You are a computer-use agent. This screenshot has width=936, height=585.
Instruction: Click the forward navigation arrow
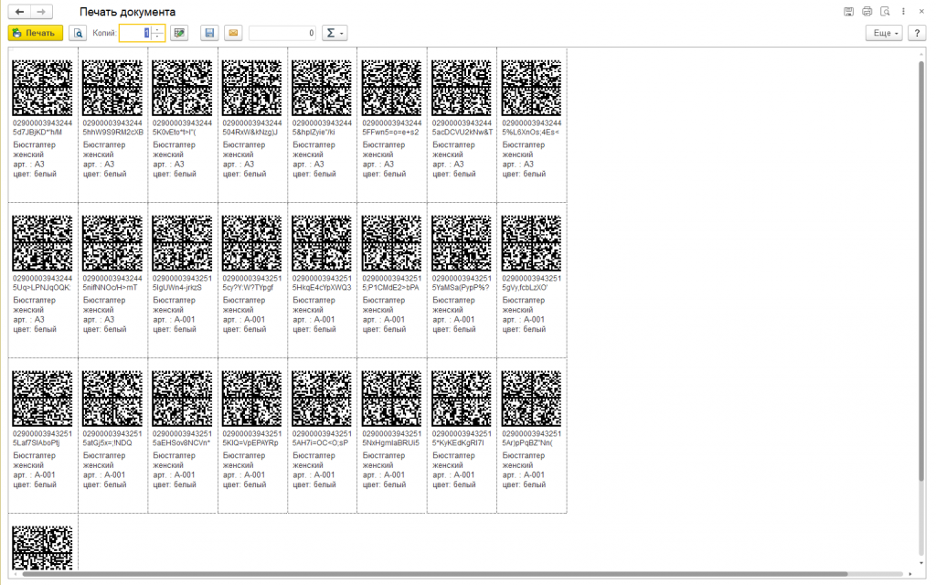40,11
